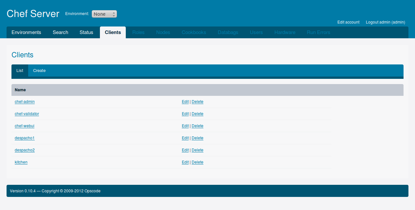Select the Clients tab
The width and height of the screenshot is (415, 210).
(x=113, y=32)
